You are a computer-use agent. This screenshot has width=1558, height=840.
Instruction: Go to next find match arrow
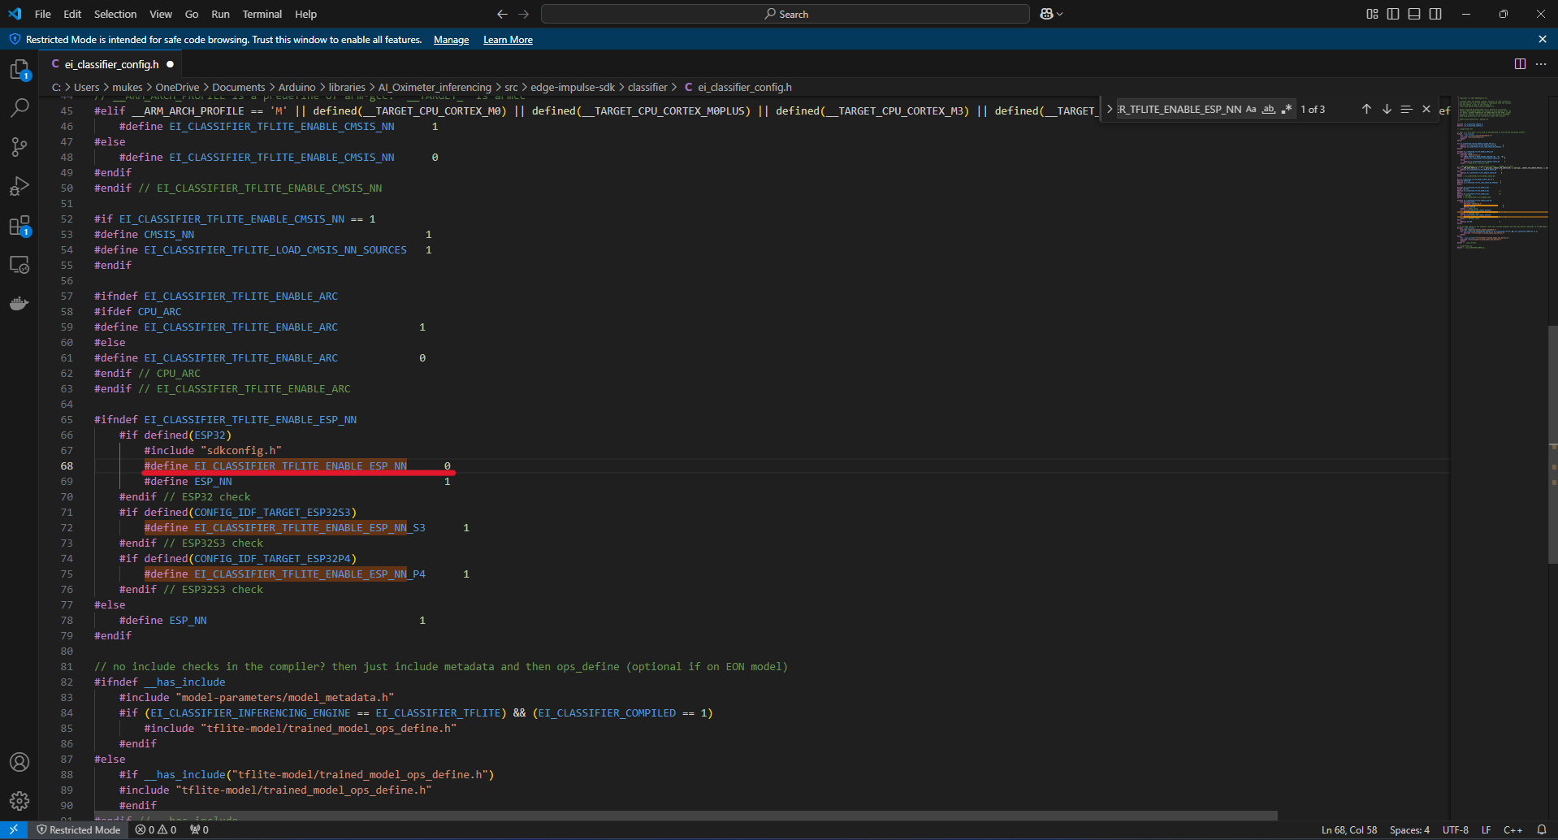tap(1387, 109)
